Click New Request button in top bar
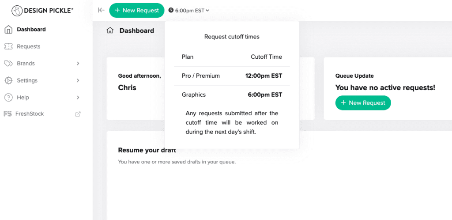This screenshot has width=452, height=220. tap(136, 11)
